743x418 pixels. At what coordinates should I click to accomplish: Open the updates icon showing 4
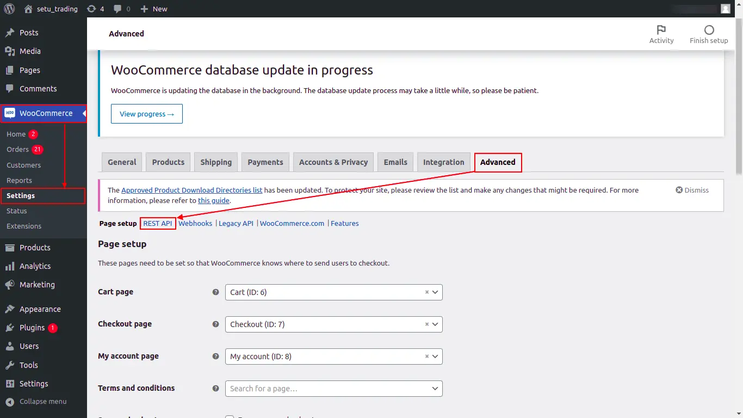[91, 9]
